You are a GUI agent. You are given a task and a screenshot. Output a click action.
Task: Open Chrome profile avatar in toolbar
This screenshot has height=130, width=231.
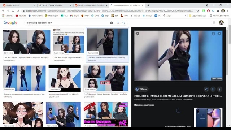point(223,11)
